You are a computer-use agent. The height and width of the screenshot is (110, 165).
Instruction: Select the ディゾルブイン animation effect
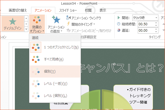[x=13, y=24]
